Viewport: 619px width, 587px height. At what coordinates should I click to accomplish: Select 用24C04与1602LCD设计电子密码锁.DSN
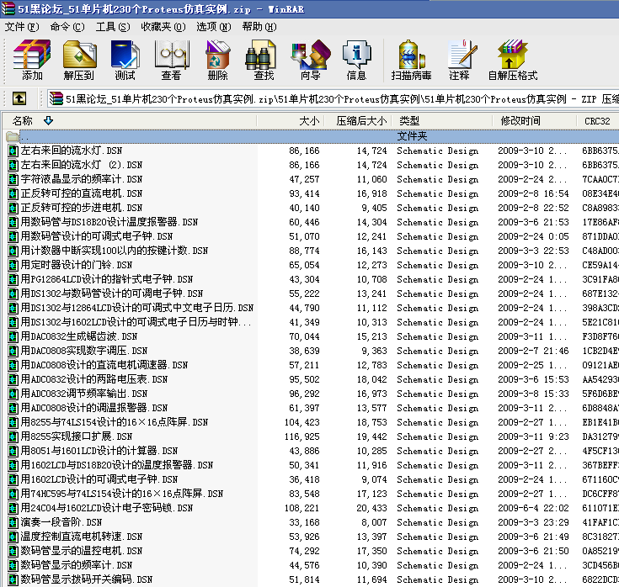tap(107, 508)
